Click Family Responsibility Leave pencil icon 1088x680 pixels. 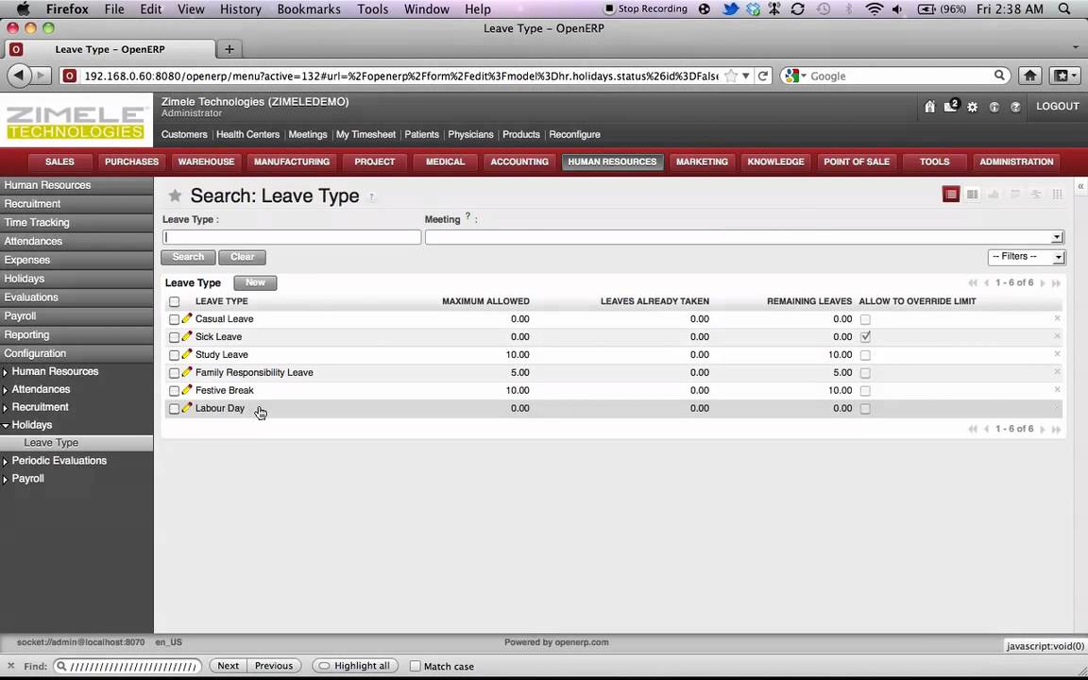click(x=187, y=373)
